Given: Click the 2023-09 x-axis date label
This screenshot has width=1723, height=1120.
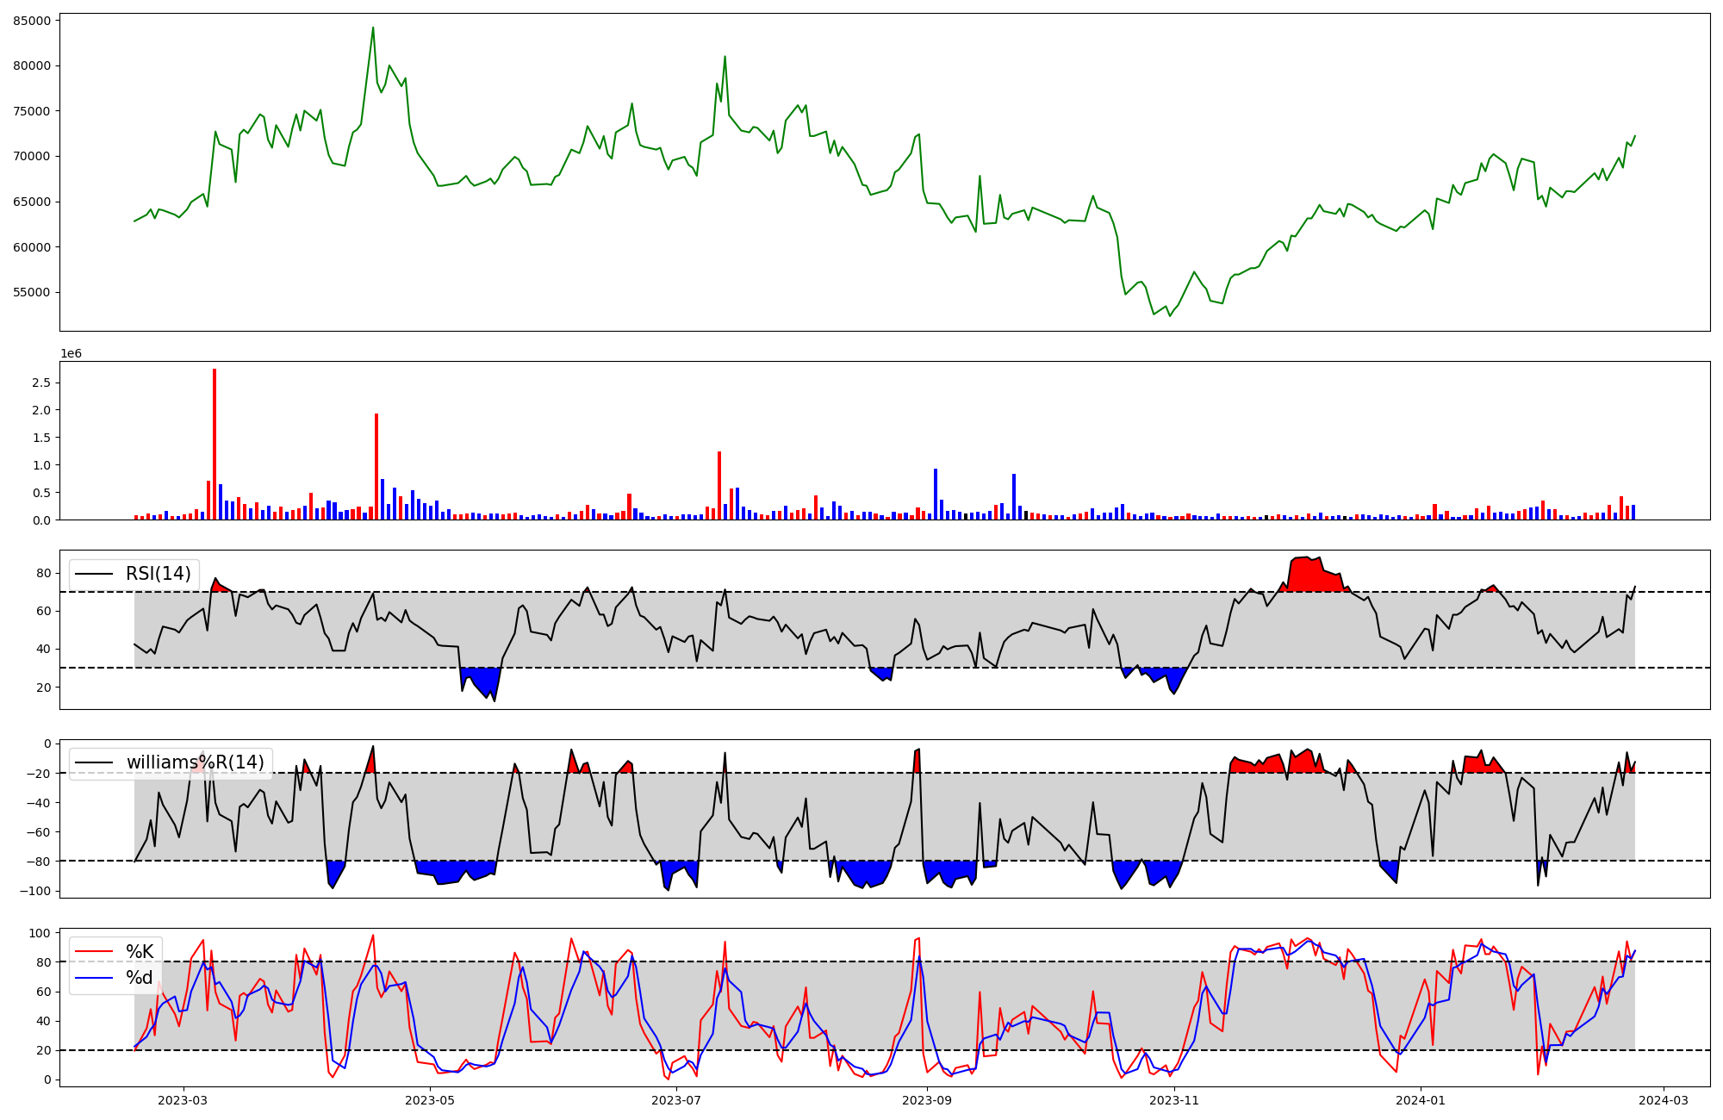Looking at the screenshot, I should coord(927,1100).
